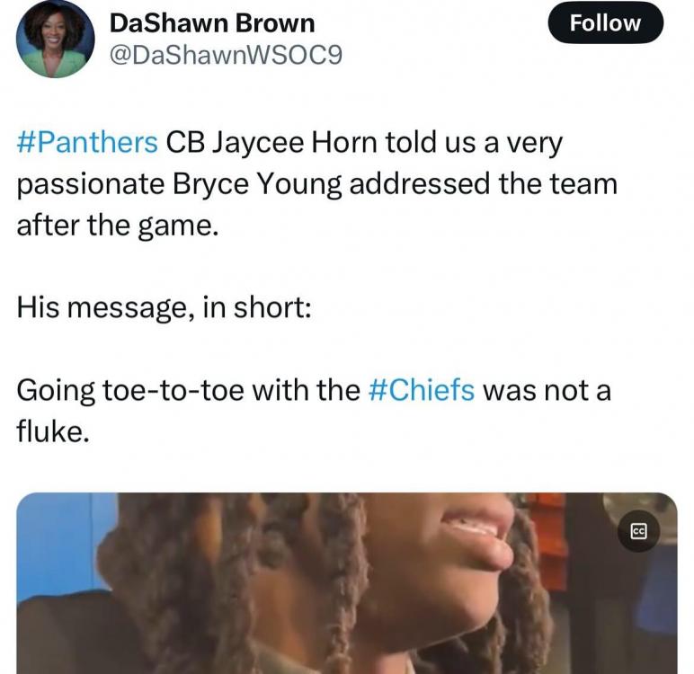Viewport: 694px width, 674px height.
Task: Click the 'His message, in short:' line
Action: click(164, 307)
